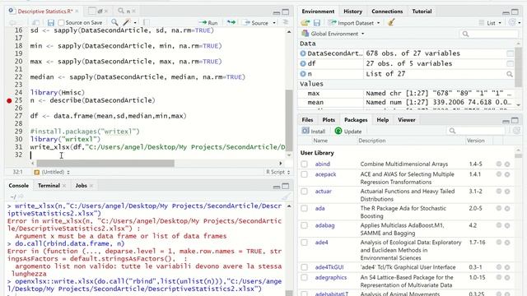Open the Global Environment dropdown
The height and width of the screenshot is (296, 527).
pyautogui.click(x=333, y=34)
